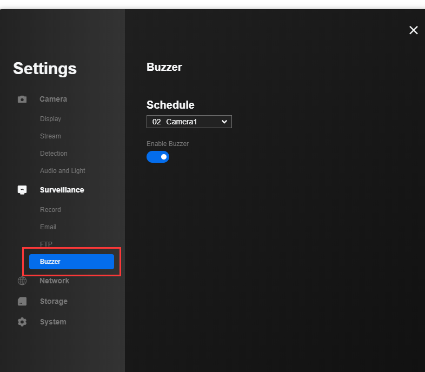
Task: Click the Settings title text
Action: coord(45,68)
